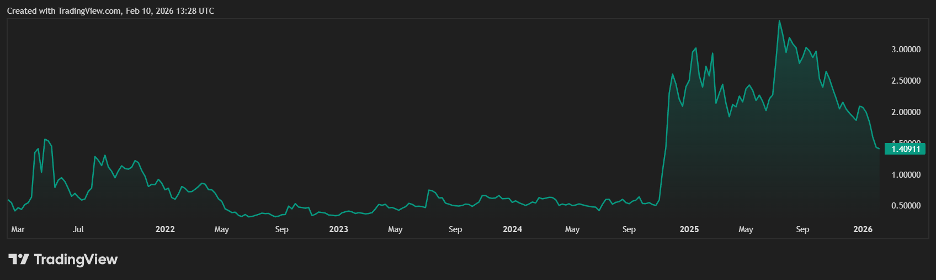The height and width of the screenshot is (280, 936).
Task: Open the TradingView wordmark link
Action: click(x=76, y=259)
